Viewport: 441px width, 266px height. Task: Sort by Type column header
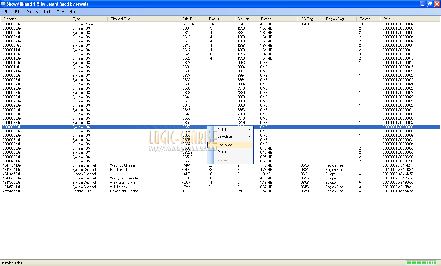[x=89, y=19]
